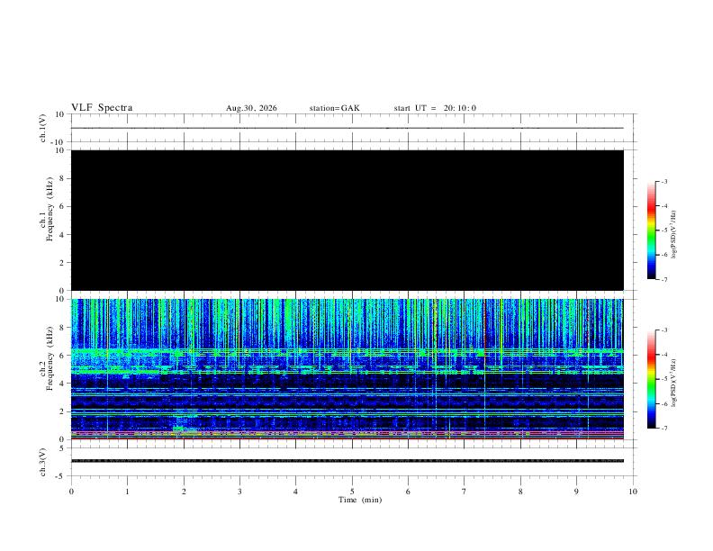Click the "Time (min)" axis label
713x551 pixels.
click(x=360, y=500)
